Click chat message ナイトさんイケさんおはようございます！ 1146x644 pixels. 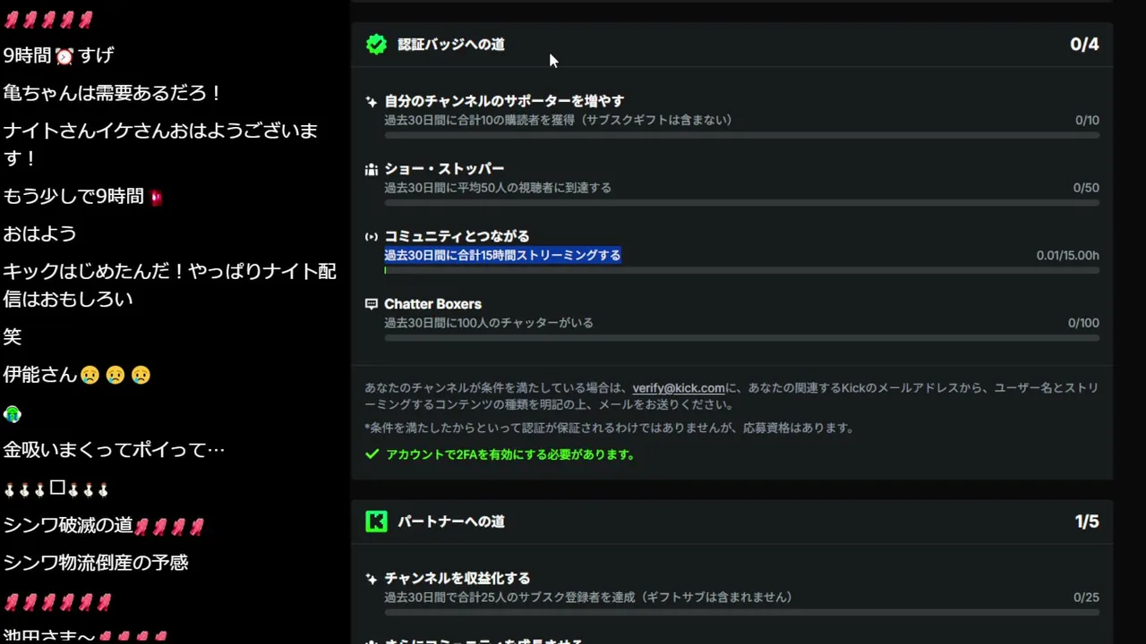tap(161, 144)
